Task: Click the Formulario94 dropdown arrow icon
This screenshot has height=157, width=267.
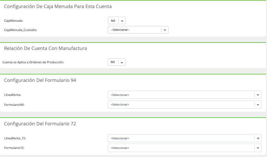Action: click(258, 105)
